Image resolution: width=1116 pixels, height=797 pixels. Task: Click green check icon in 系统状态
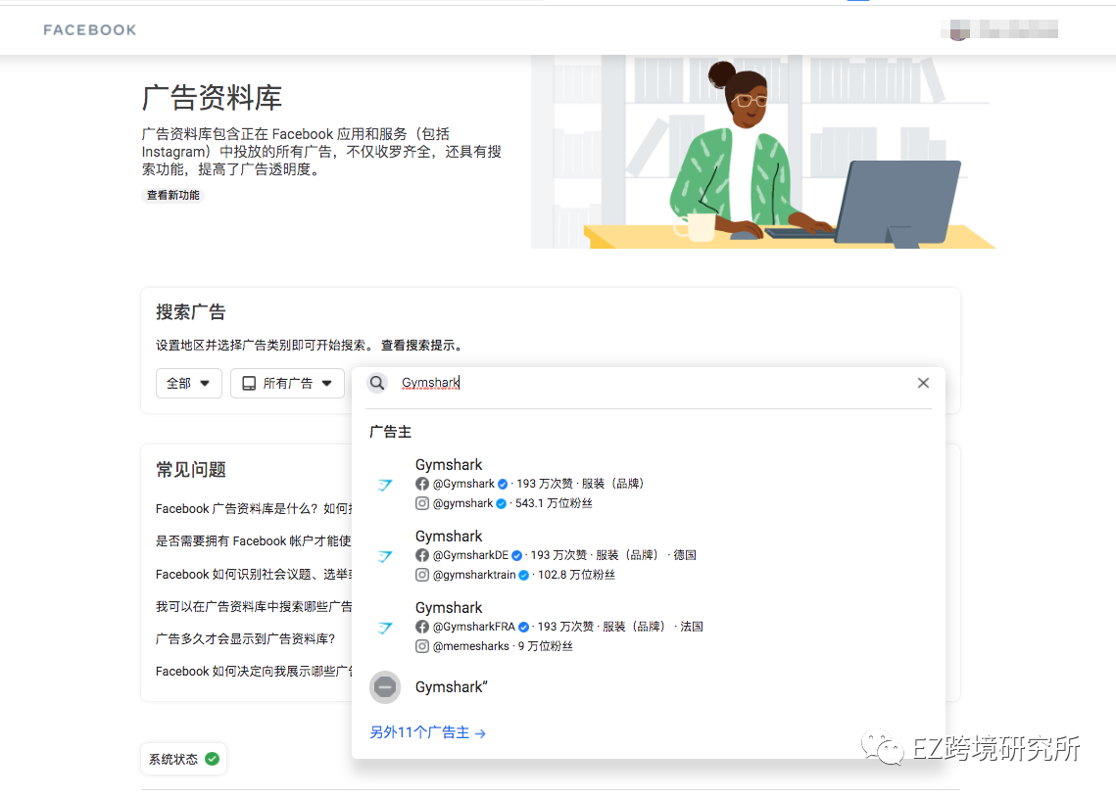[212, 760]
